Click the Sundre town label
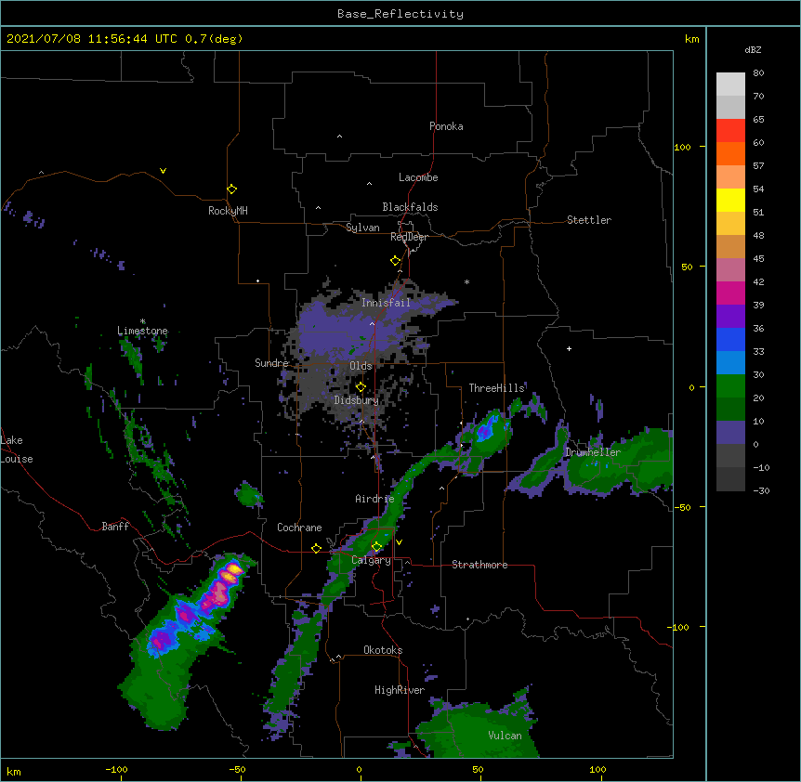Viewport: 801px width, 782px height. [x=271, y=363]
